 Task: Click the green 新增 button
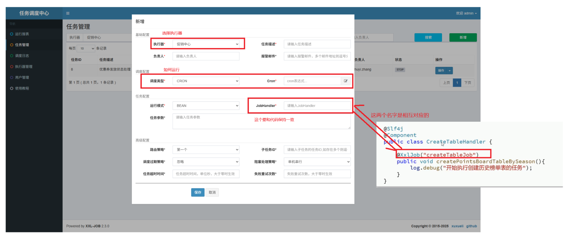(463, 38)
